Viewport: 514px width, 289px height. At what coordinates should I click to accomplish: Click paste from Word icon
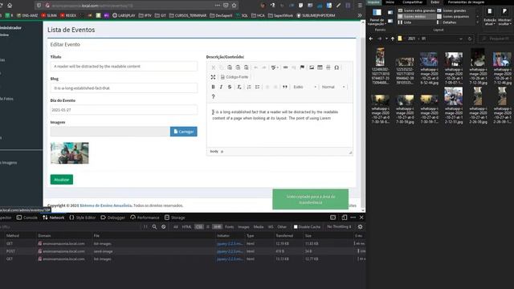(x=247, y=67)
